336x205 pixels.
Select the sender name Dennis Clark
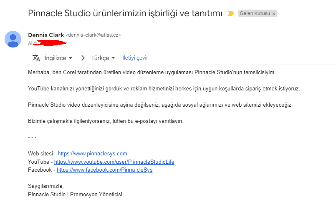click(46, 35)
